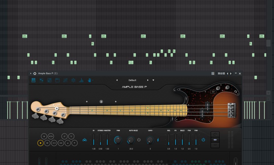Click the diamond articulation button
The width and height of the screenshot is (274, 165).
[x=44, y=136]
